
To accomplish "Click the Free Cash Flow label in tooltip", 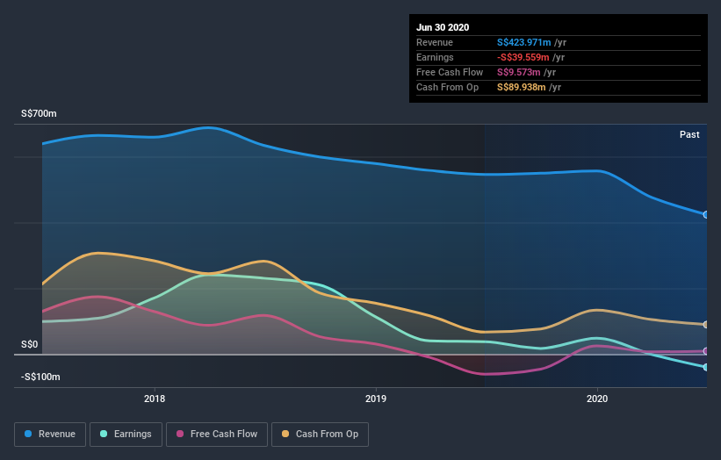I will pos(450,72).
